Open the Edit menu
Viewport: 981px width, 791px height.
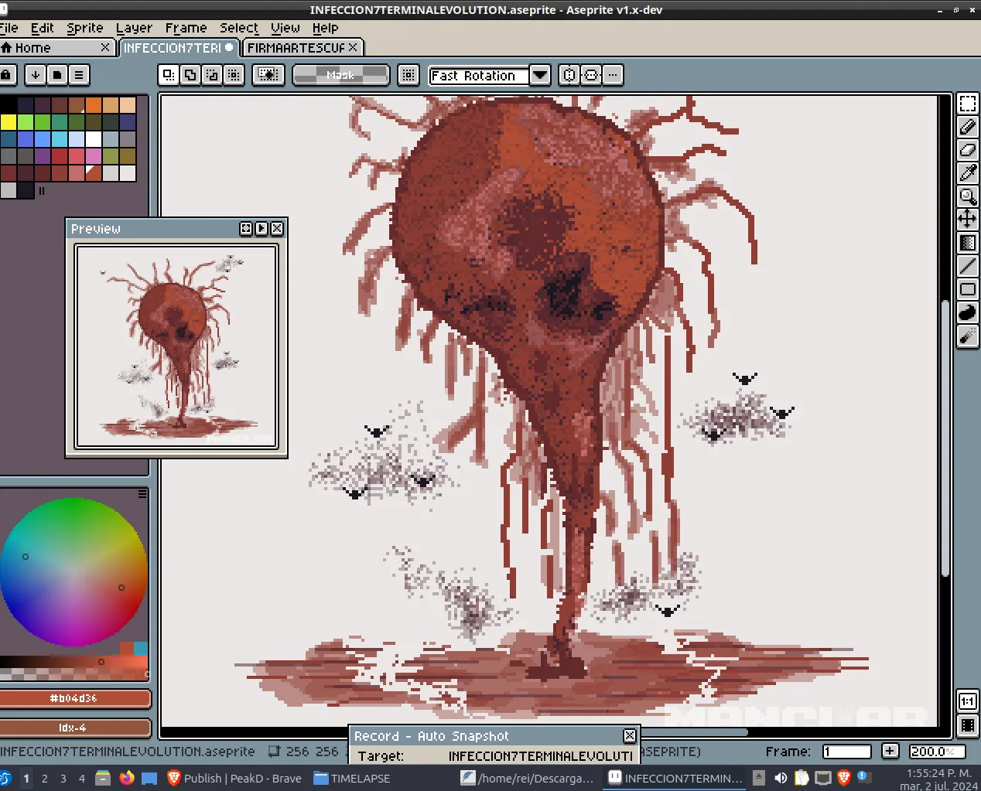tap(43, 28)
